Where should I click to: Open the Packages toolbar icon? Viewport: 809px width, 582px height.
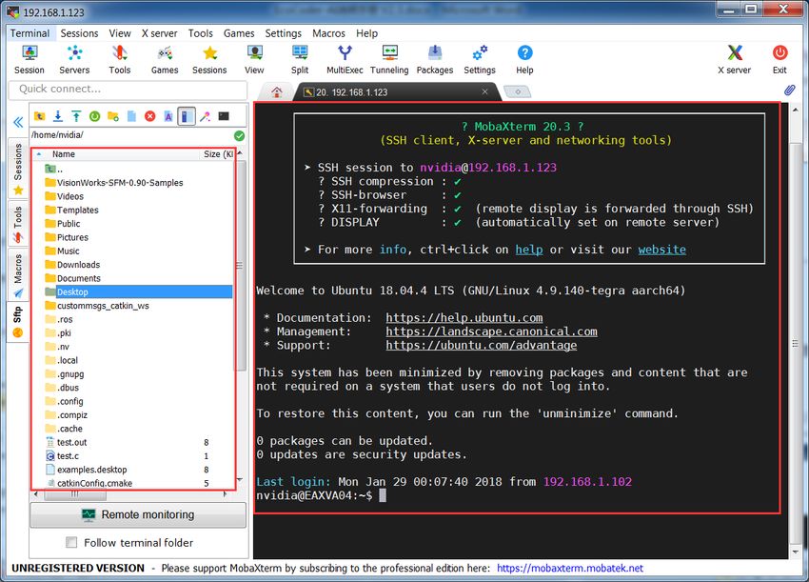[x=435, y=60]
